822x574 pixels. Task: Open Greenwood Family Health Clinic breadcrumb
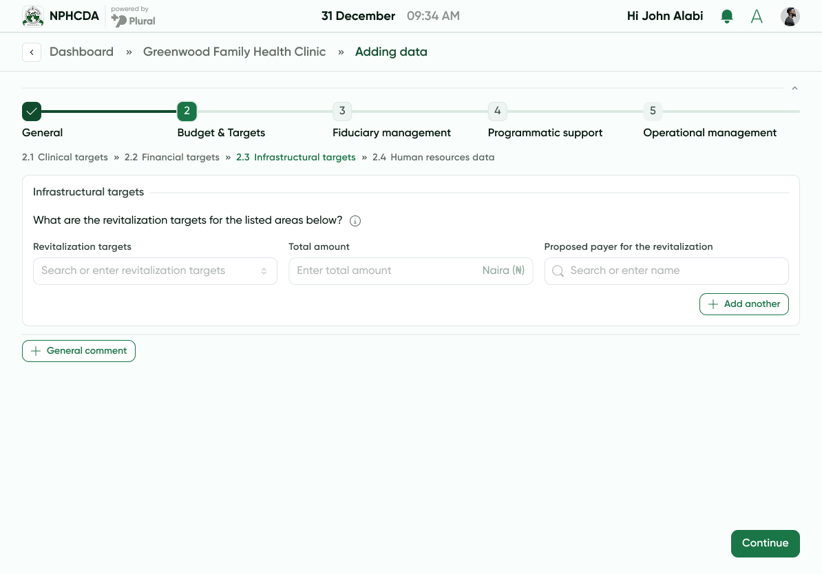click(234, 52)
